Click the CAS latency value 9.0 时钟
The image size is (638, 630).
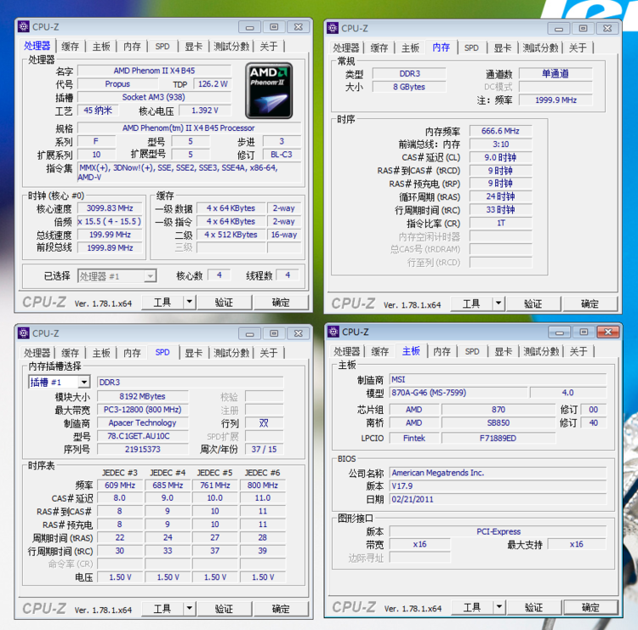(500, 157)
